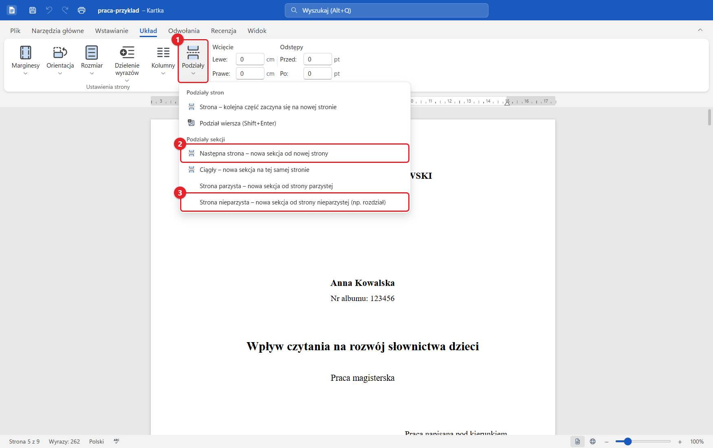Viewport: 713px width, 448px height.
Task: Click the redo arrow icon
Action: tap(65, 10)
